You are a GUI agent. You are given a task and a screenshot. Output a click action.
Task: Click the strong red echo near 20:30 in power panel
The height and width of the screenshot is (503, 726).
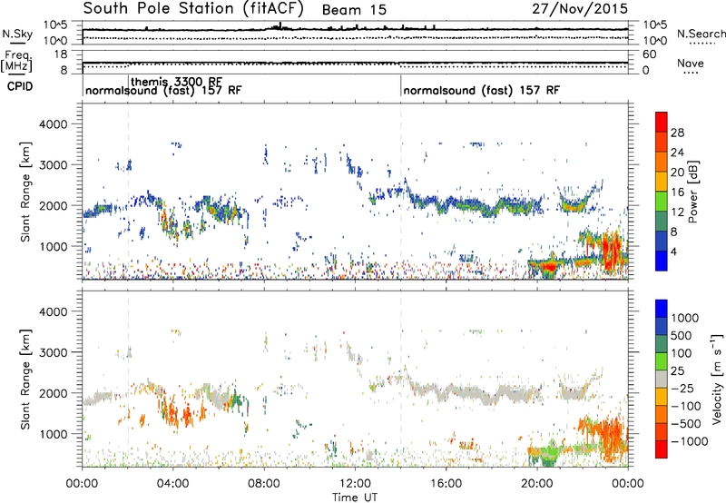coord(549,267)
